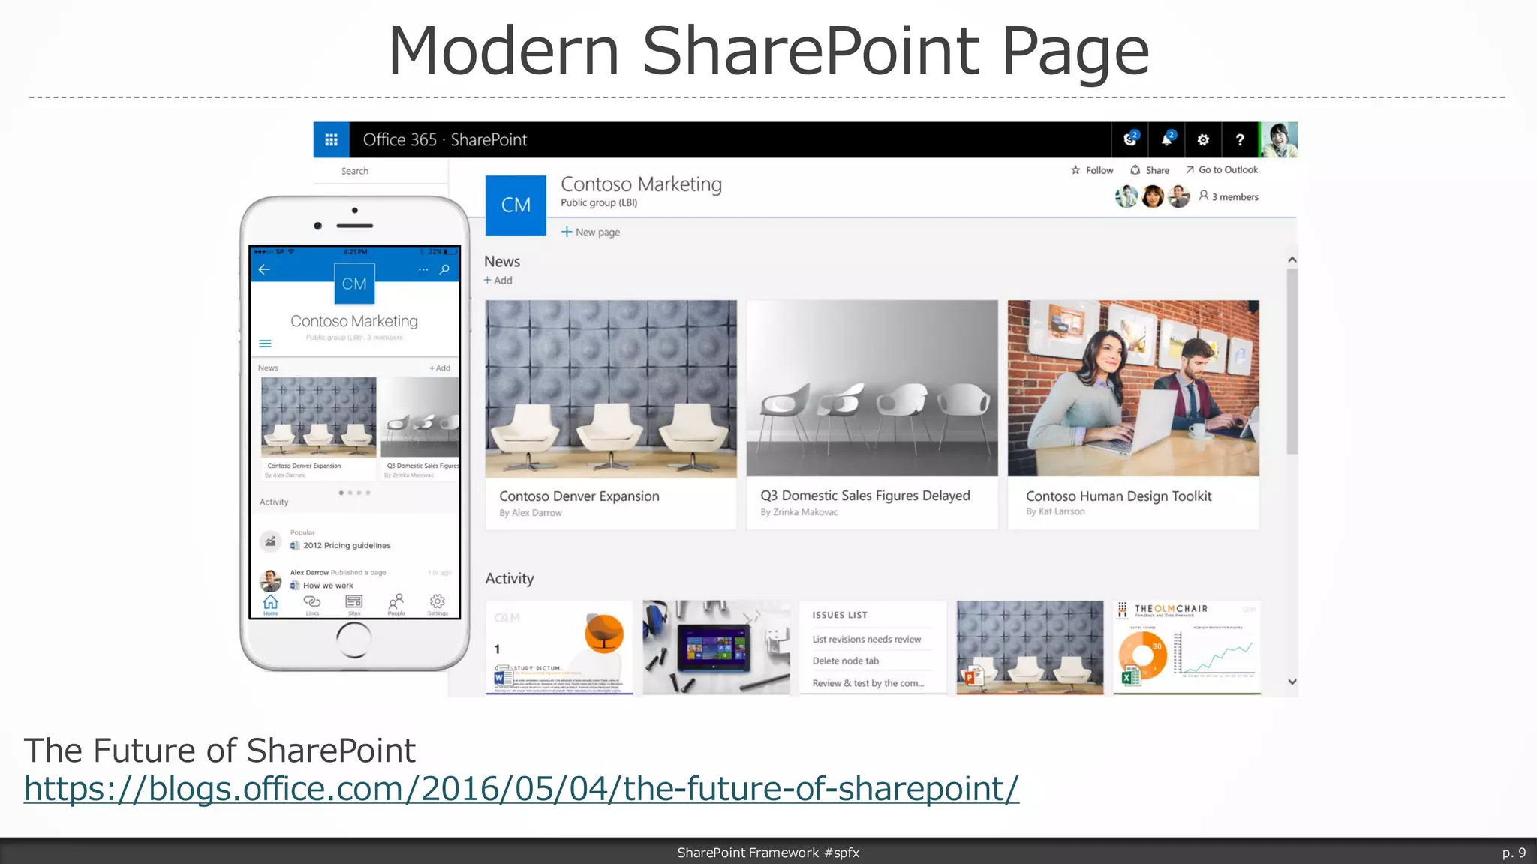Image resolution: width=1537 pixels, height=864 pixels.
Task: Open the Issues List activity card
Action: click(x=873, y=647)
